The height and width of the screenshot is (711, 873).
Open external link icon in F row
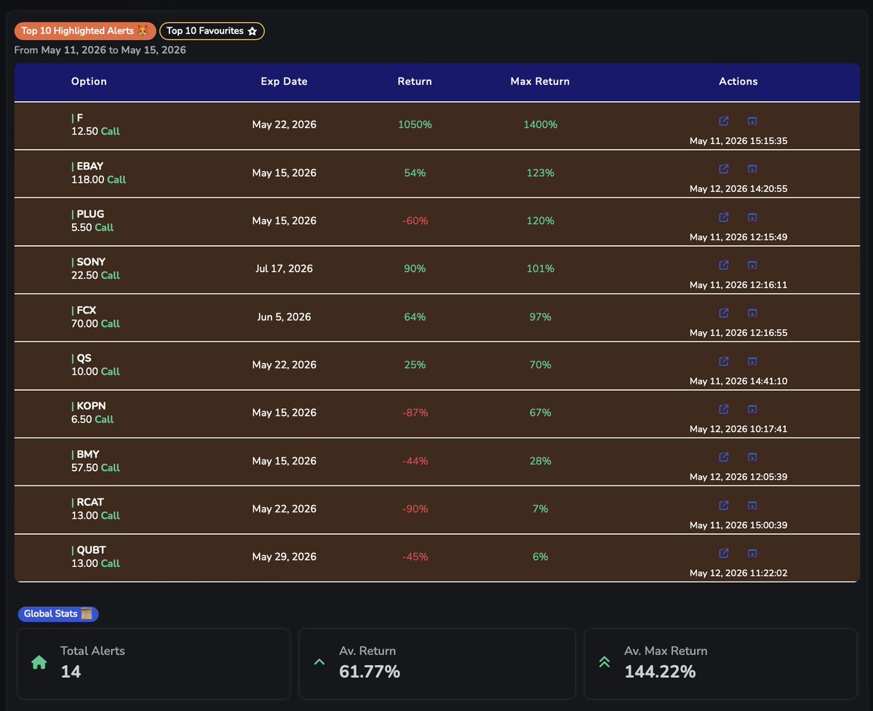coord(724,121)
